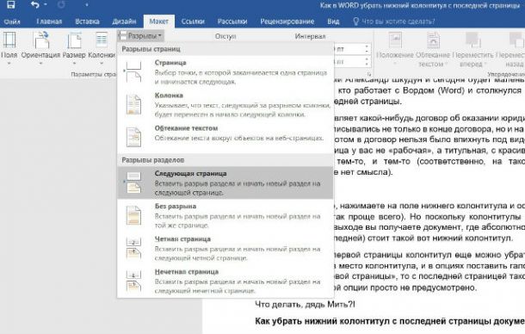Viewport: 525px width, 334px height.
Task: Click the Save icon in quick access toolbar
Action: click(x=10, y=4)
